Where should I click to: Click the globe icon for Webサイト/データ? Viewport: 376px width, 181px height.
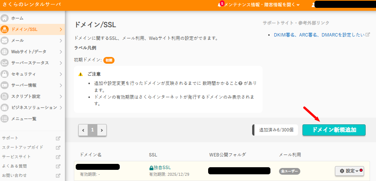point(5,51)
